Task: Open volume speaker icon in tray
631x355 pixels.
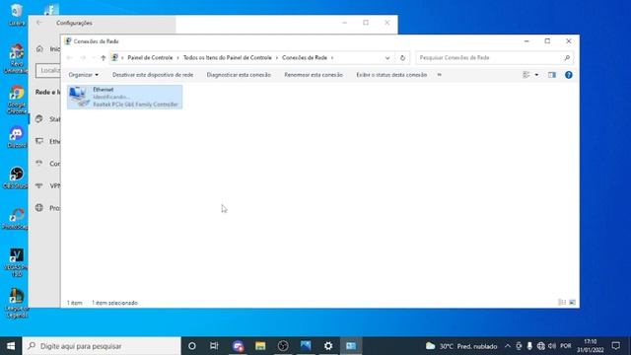Action: point(552,346)
